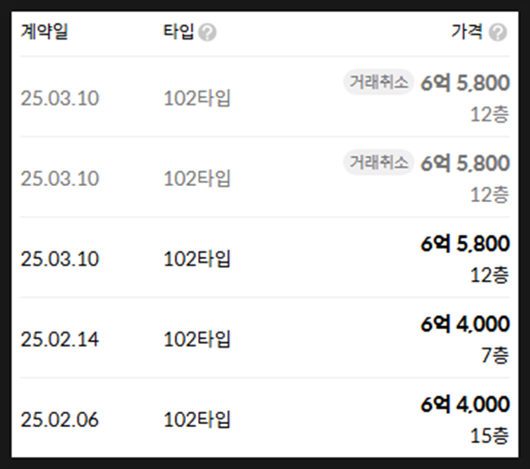
Task: Click the 가격 column header text
Action: 466,32
